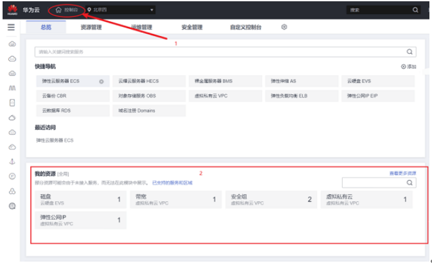The width and height of the screenshot is (432, 268).
Task: Open 云备份 CBR quick link
Action: point(73,96)
